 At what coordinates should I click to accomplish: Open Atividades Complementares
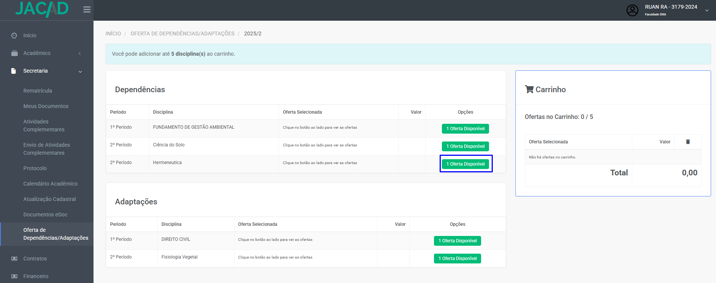44,125
